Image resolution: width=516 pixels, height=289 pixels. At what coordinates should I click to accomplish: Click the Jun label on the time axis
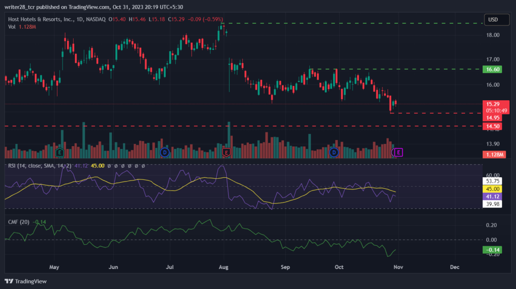[113, 267]
